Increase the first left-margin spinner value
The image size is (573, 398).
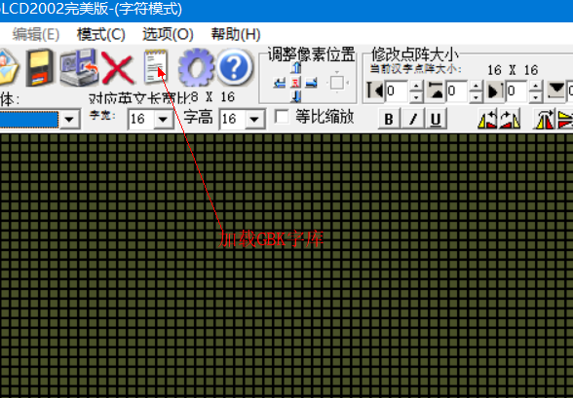pyautogui.click(x=416, y=87)
